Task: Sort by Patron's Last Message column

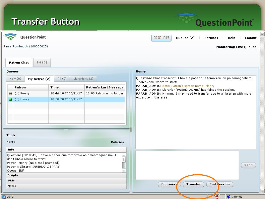Action: tap(105, 87)
